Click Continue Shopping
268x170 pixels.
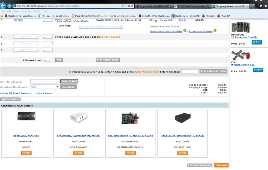pos(200,165)
